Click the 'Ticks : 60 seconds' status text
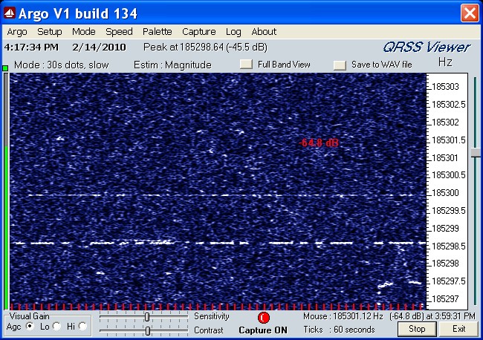The image size is (483, 340). pos(339,330)
